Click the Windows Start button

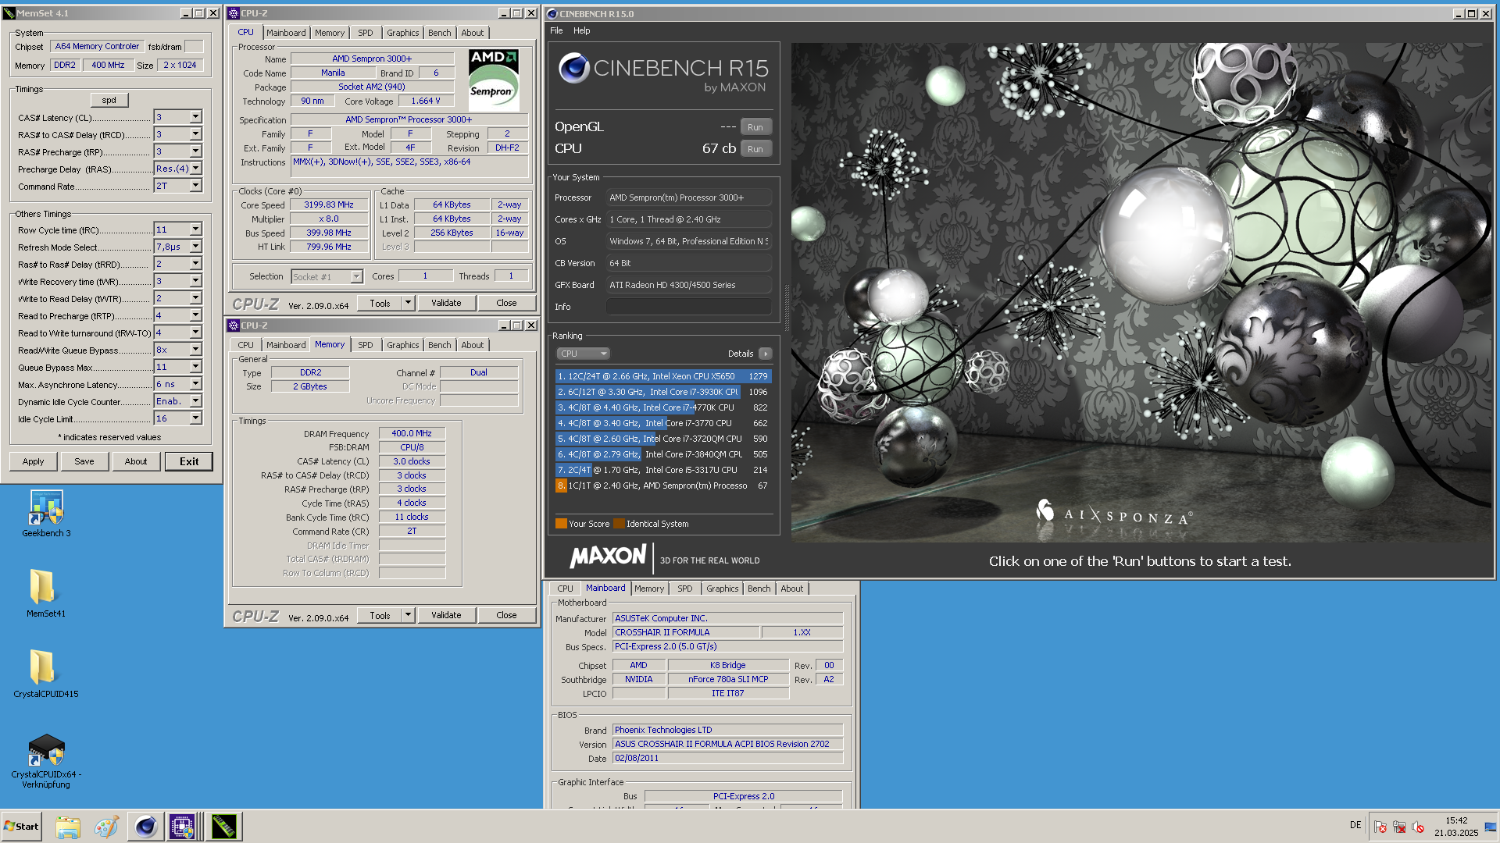(21, 827)
